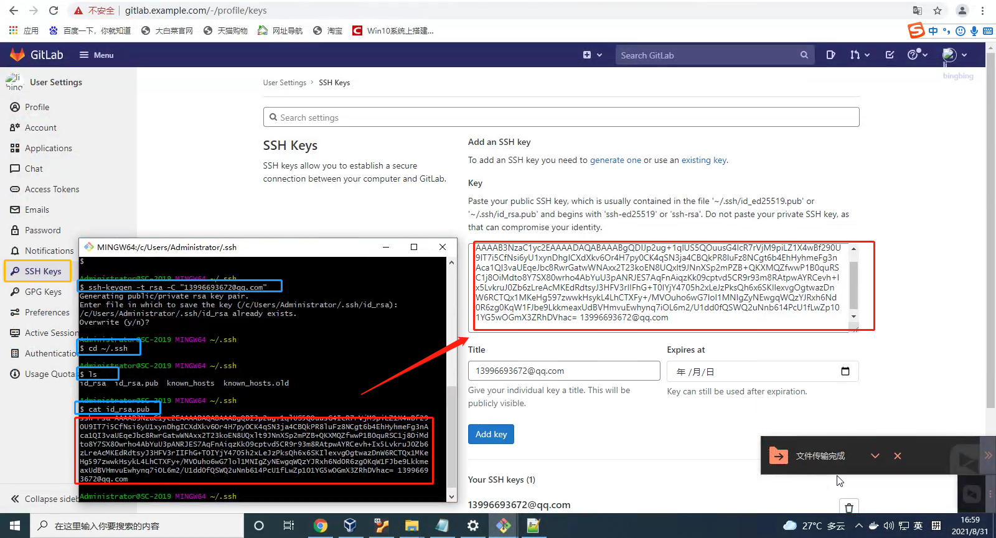
Task: Show hidden system tray icons
Action: tap(859, 526)
